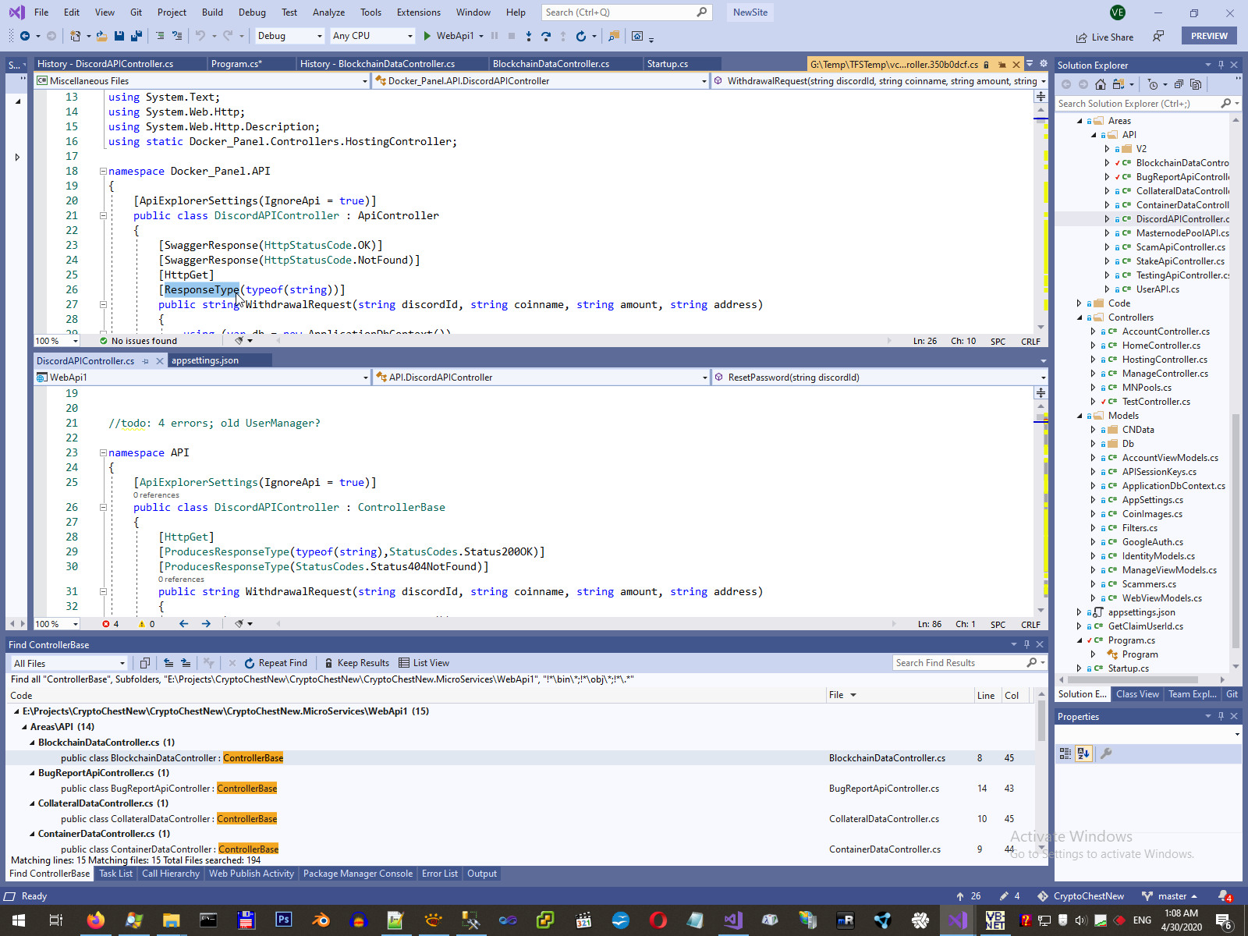Collapse the Controllers folder in Solution Explorer

pyautogui.click(x=1080, y=317)
